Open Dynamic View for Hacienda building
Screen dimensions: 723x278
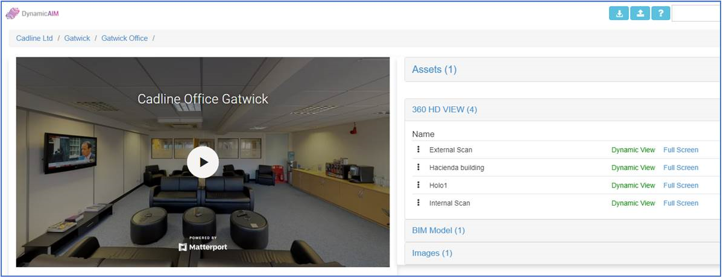pos(633,168)
